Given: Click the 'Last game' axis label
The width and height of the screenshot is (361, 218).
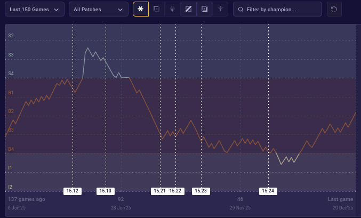Looking at the screenshot, I should (341, 199).
